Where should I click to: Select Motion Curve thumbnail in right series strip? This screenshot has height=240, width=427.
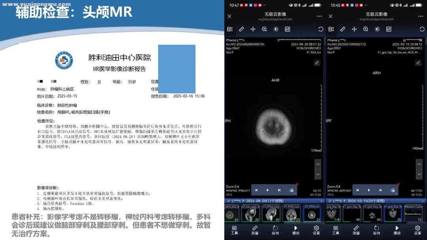(x=415, y=214)
